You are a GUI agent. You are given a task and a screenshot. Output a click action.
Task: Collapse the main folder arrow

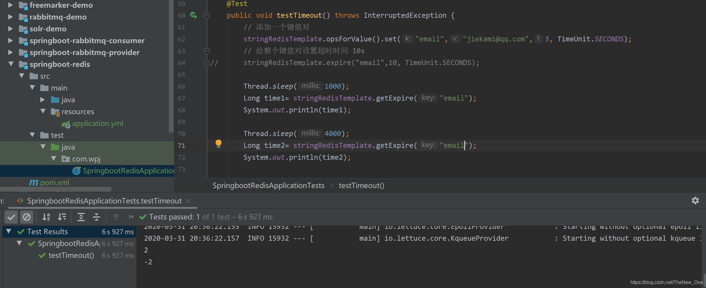32,88
